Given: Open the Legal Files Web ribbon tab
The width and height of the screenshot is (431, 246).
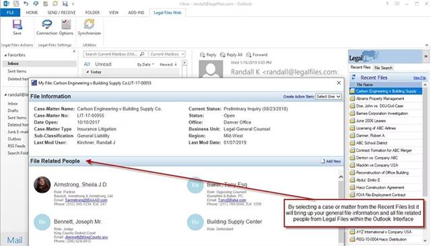Looking at the screenshot, I should tap(168, 13).
